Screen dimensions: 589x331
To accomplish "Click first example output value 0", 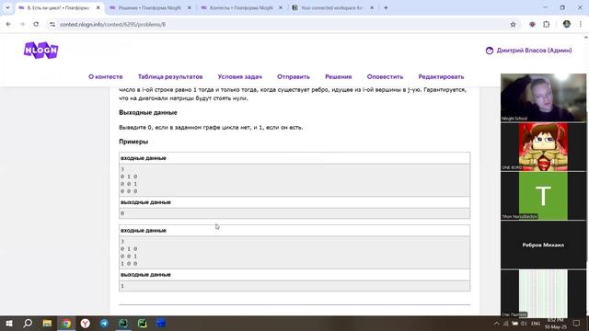I will point(122,213).
